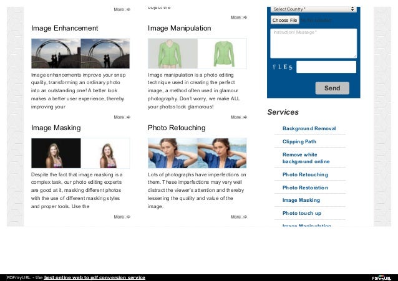Click the Image Manipulation heading
398x281 pixels.
tap(179, 28)
